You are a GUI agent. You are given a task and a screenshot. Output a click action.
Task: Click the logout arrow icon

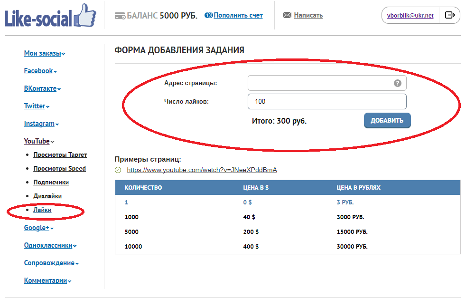coord(450,15)
